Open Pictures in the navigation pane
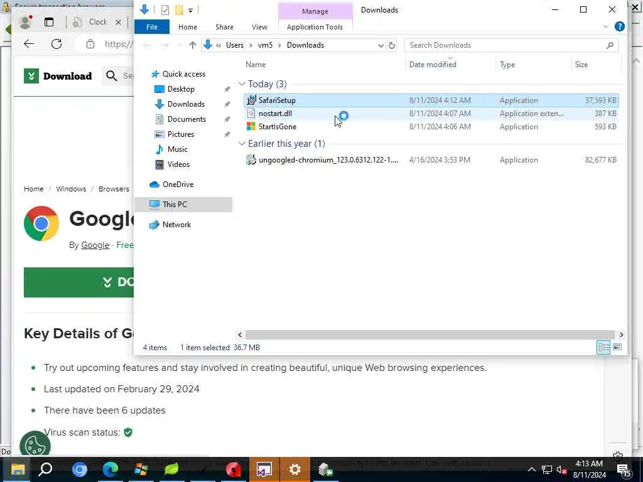Image resolution: width=643 pixels, height=482 pixels. coord(180,134)
